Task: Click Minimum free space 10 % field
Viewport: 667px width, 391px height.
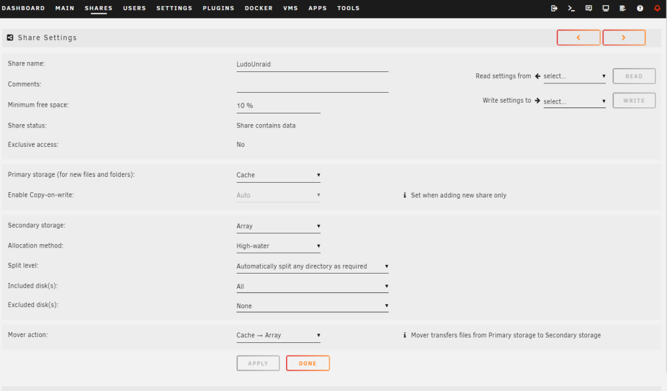Action: click(x=278, y=105)
